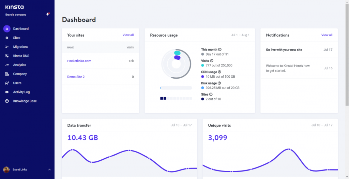Click 2 out of 10 sites text
This screenshot has width=349, height=179.
point(213,99)
